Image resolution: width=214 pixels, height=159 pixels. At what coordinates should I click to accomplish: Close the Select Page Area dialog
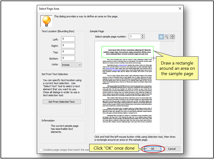(x=180, y=9)
